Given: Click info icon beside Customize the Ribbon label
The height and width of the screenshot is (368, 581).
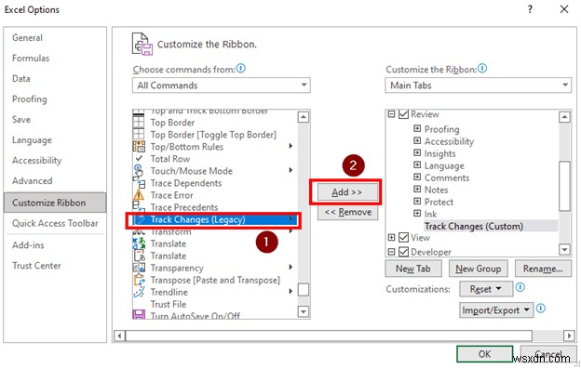Looking at the screenshot, I should click(482, 69).
